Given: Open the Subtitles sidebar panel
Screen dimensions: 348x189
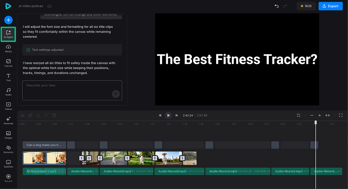Looking at the screenshot, I should tap(8, 164).
